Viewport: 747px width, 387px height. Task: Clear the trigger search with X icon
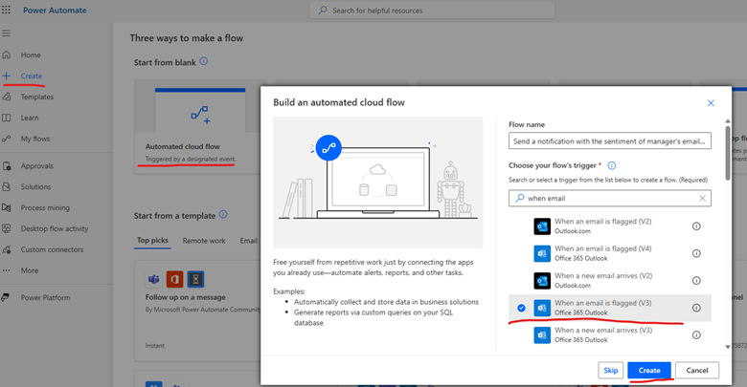(x=702, y=199)
